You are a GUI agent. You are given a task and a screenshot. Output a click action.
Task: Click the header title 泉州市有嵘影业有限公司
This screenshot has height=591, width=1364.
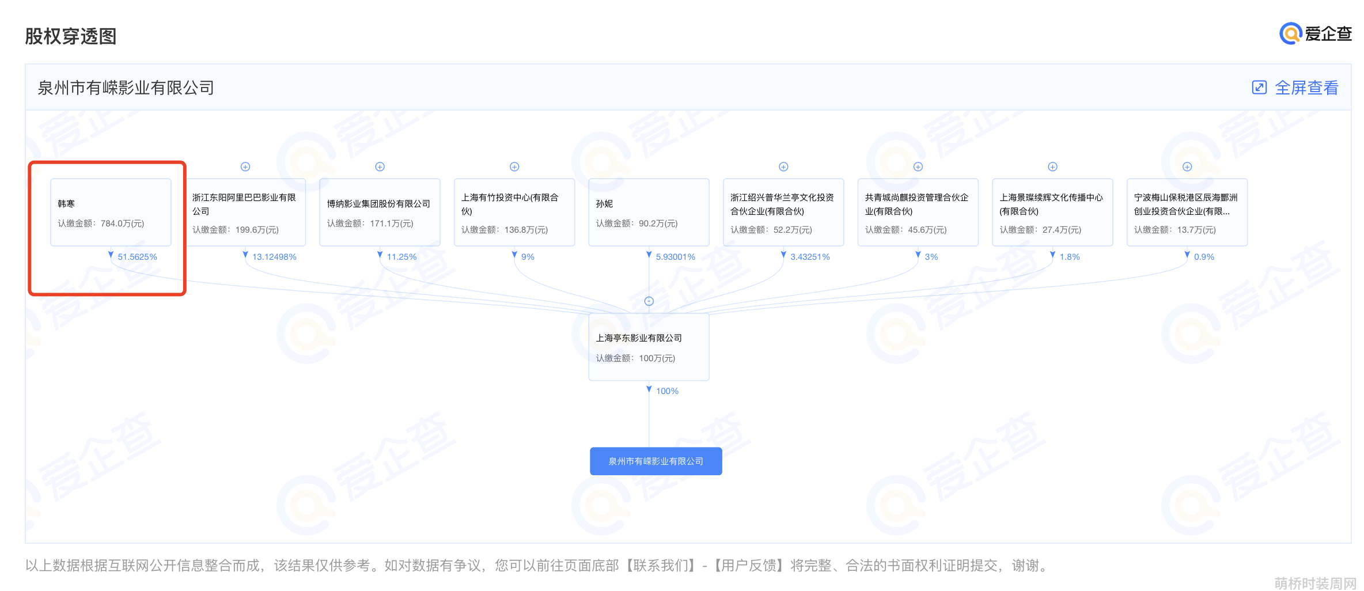point(126,88)
